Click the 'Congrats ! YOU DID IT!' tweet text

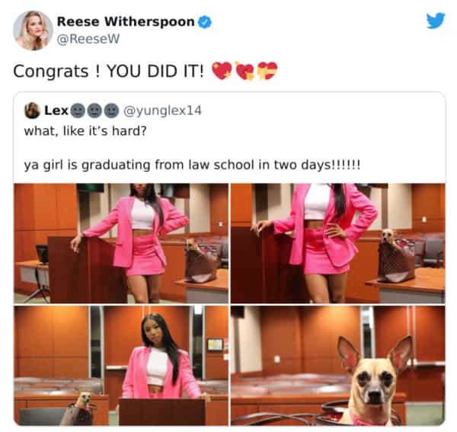[x=108, y=72]
